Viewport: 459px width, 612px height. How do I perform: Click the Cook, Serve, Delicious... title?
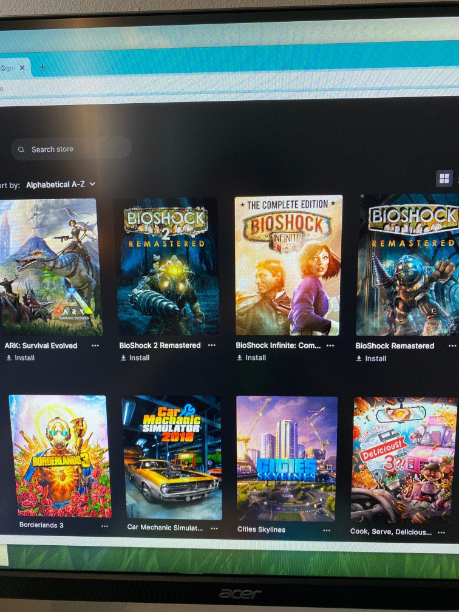click(391, 532)
